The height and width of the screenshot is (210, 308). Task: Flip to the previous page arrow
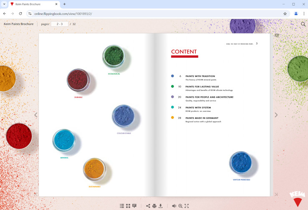(x=36, y=115)
